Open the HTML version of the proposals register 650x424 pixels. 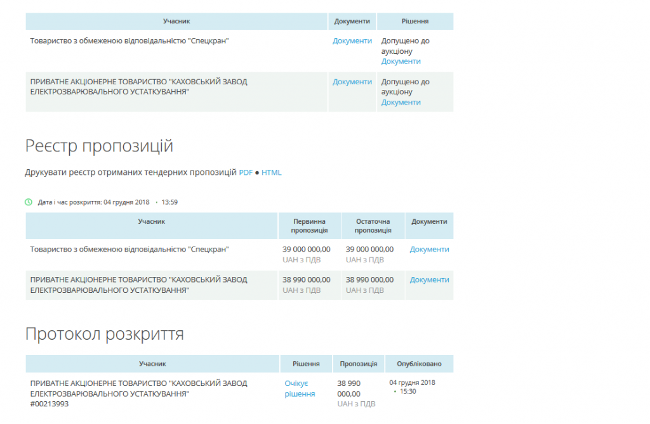(x=272, y=172)
